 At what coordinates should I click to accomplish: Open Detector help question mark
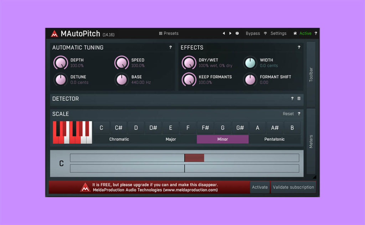coord(292,98)
